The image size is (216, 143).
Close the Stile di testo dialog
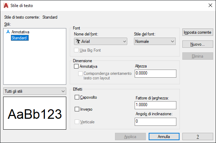pos(210,5)
